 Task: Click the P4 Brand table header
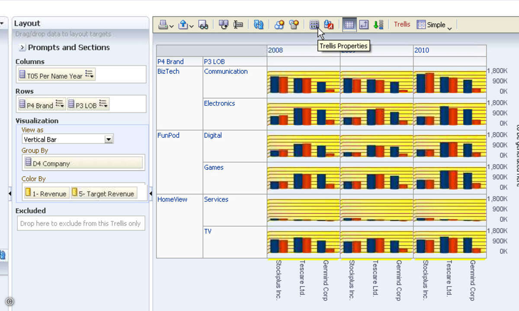click(170, 61)
